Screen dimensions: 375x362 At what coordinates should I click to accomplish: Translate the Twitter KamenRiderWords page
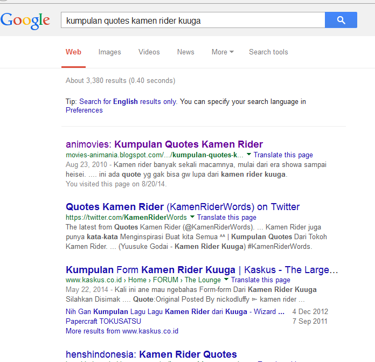pos(226,217)
